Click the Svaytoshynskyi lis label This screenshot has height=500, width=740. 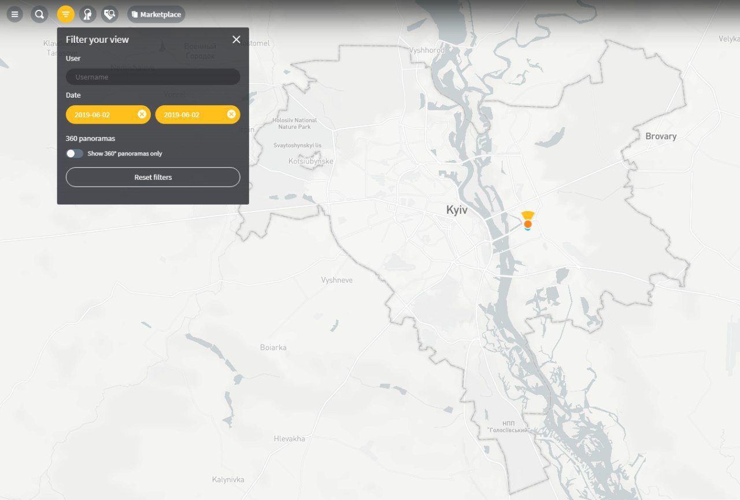tap(297, 145)
